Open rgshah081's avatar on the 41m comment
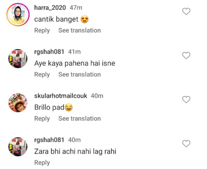207x169 pixels. pyautogui.click(x=18, y=59)
